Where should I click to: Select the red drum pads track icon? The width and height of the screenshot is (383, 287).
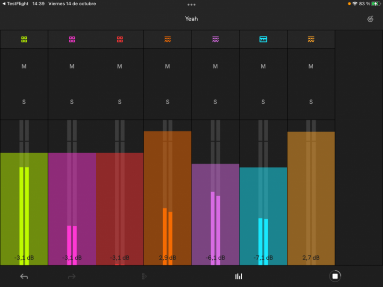click(120, 39)
